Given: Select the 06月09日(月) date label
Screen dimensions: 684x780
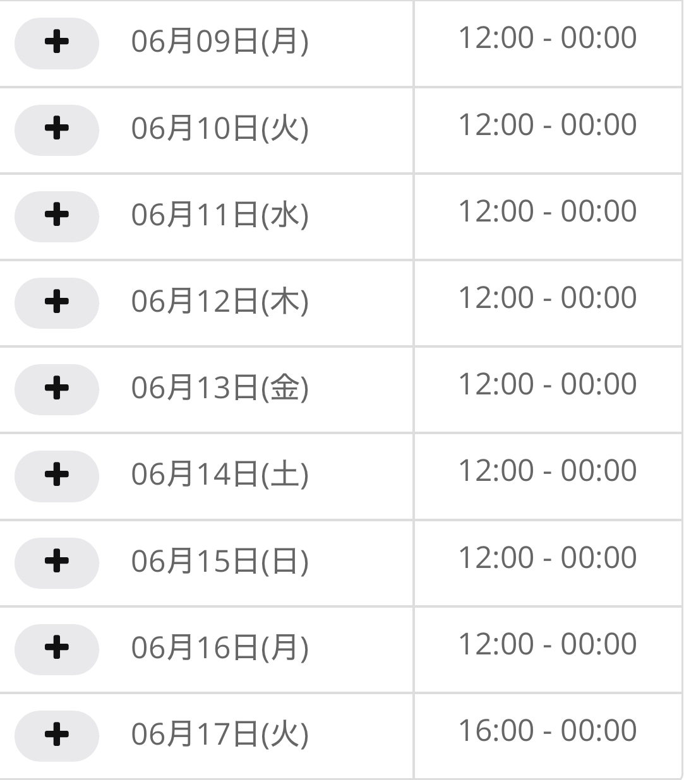Looking at the screenshot, I should 220,42.
